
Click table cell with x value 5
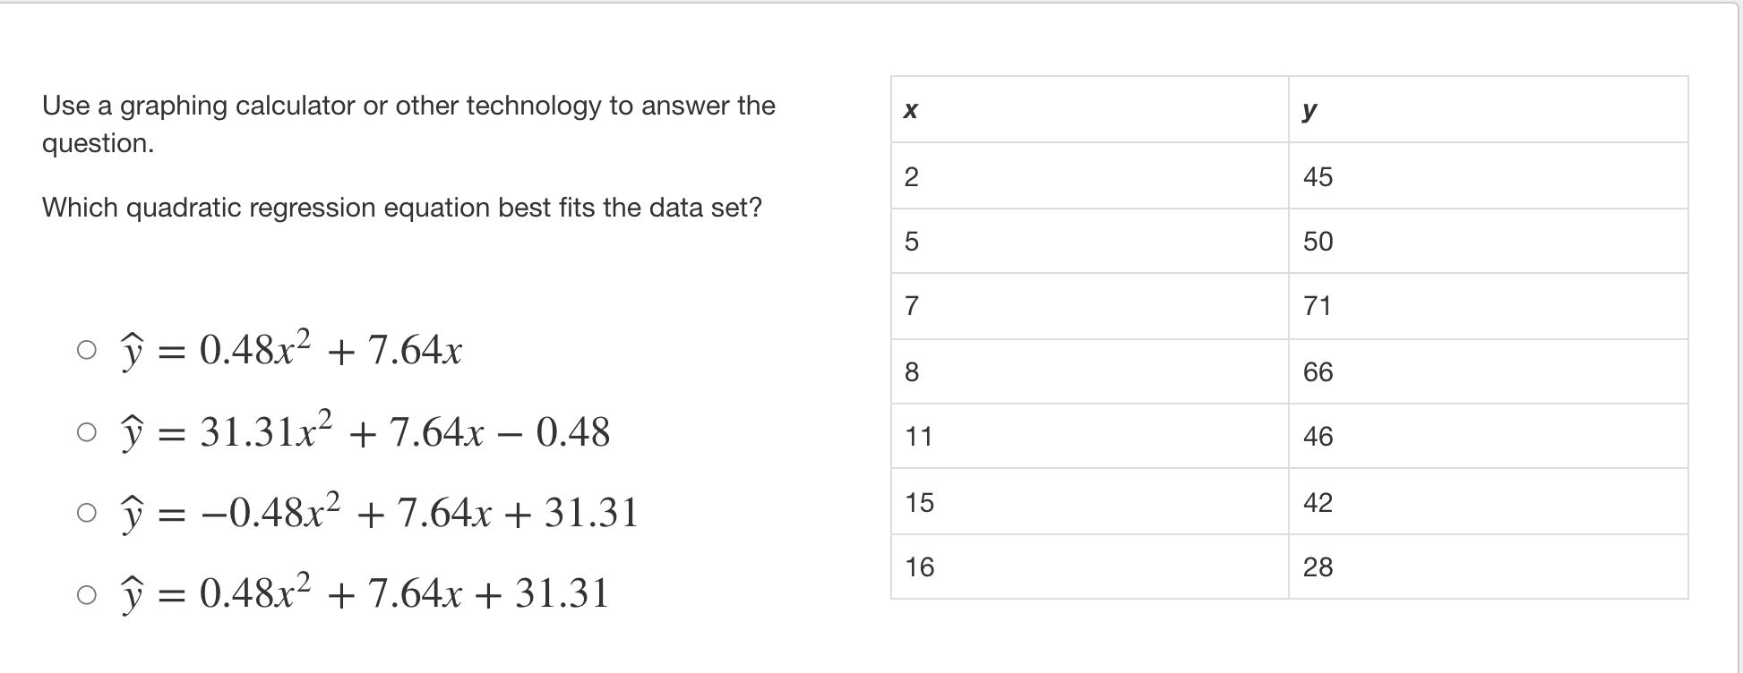[1090, 241]
